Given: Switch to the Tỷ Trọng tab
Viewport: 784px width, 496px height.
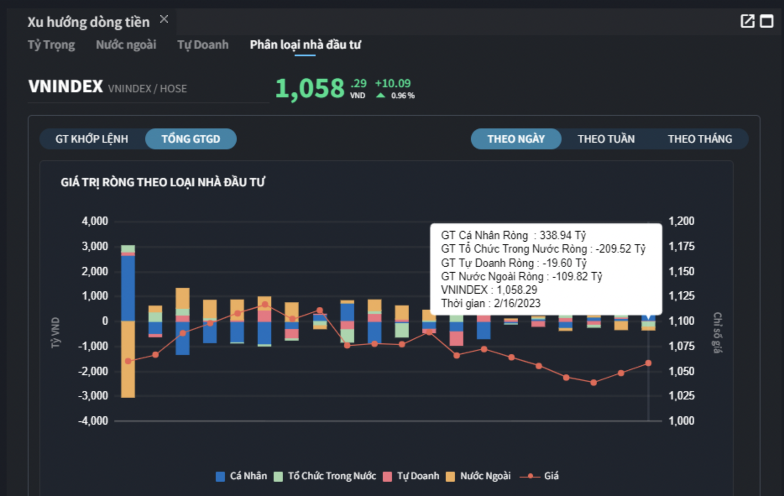Looking at the screenshot, I should pos(51,44).
